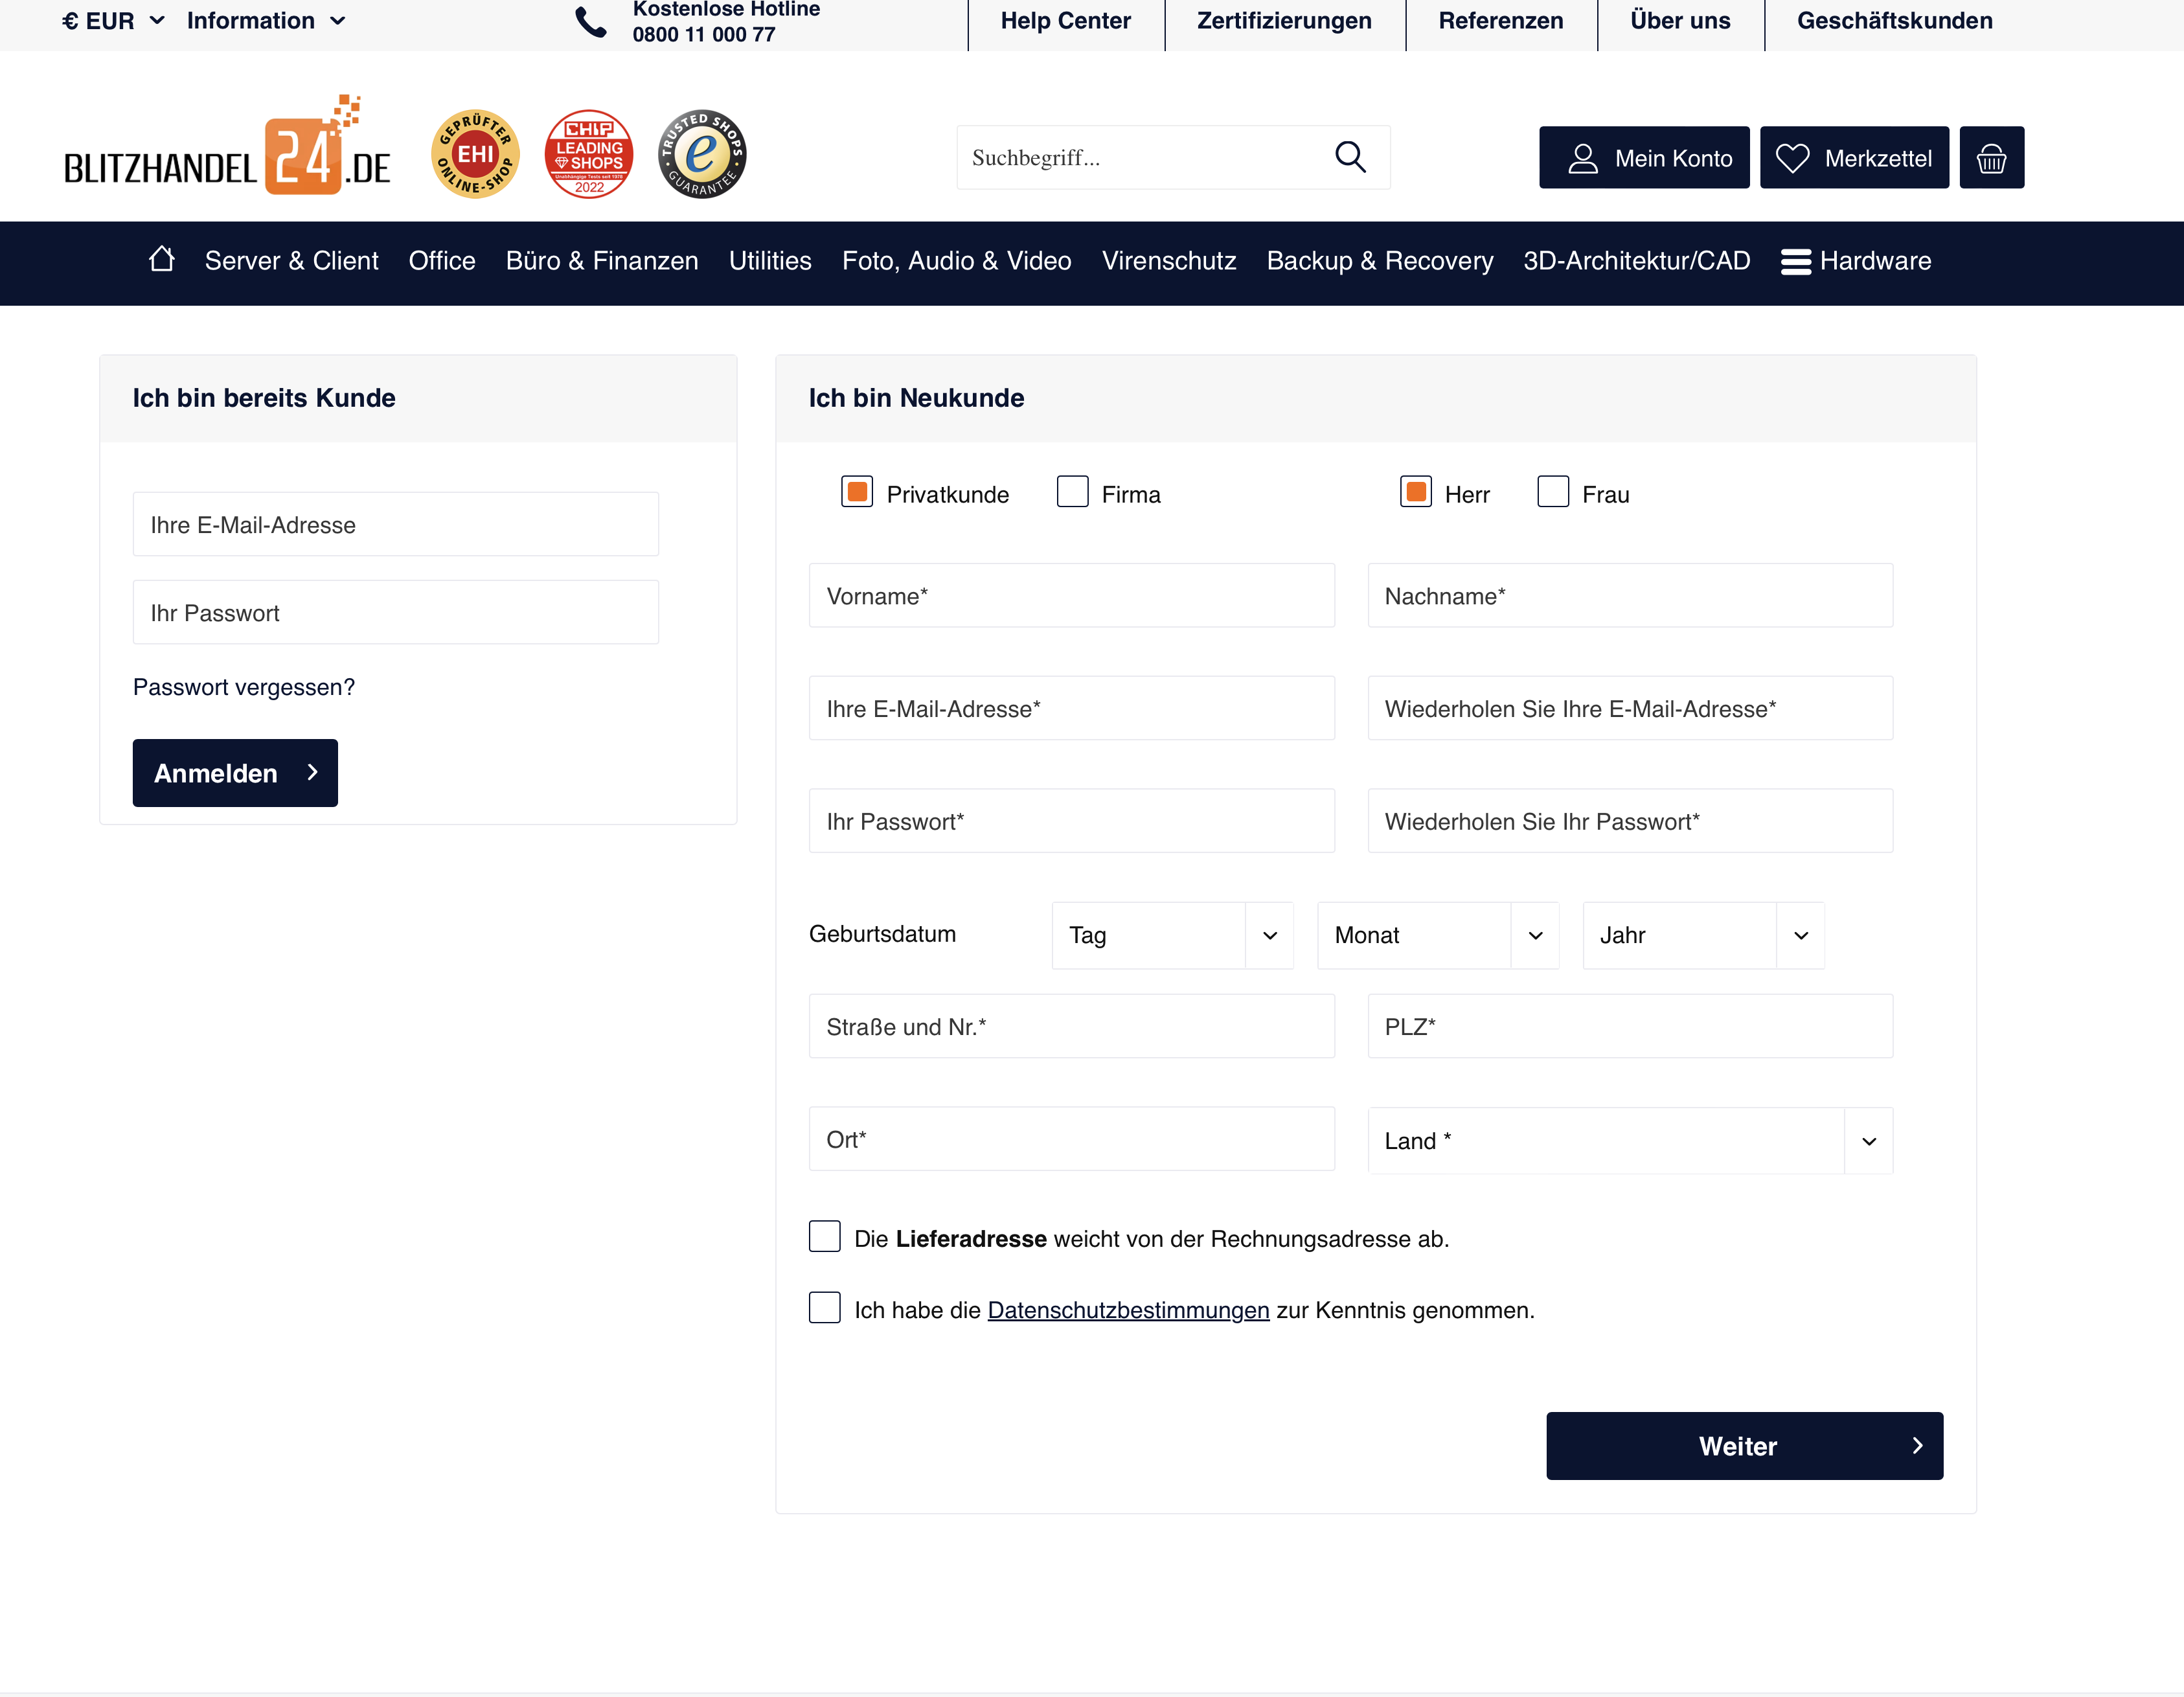The height and width of the screenshot is (1697, 2184).
Task: Accept the Datenschutzbestimmungen checkbox
Action: pos(824,1308)
